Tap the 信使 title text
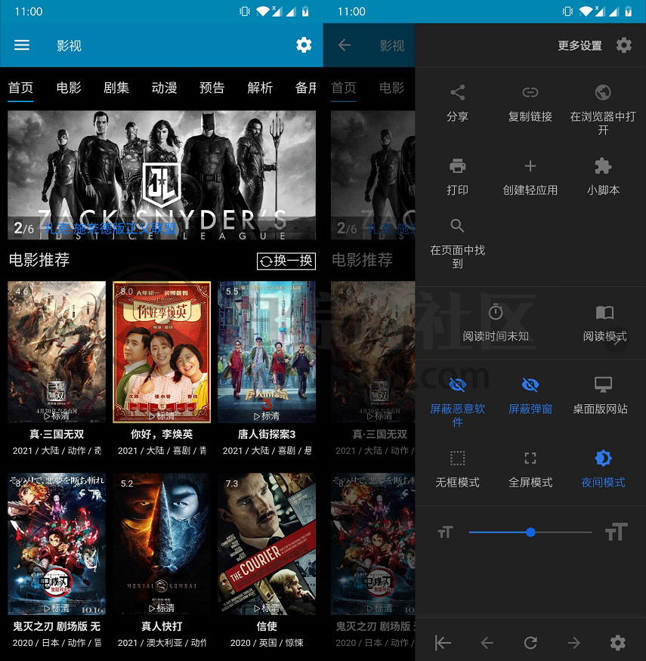This screenshot has width=646, height=661. click(267, 626)
